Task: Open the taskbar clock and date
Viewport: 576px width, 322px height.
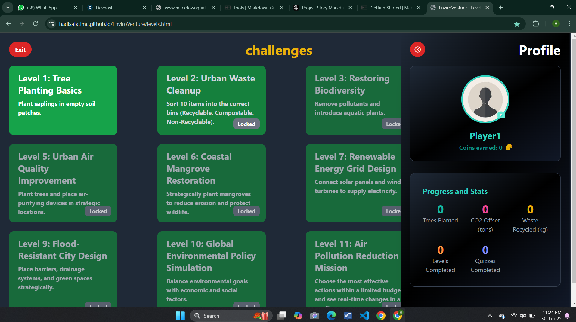Action: [552, 316]
